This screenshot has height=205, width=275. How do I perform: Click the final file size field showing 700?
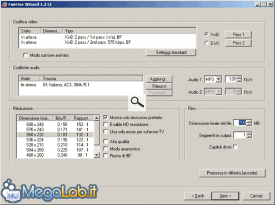(240, 122)
